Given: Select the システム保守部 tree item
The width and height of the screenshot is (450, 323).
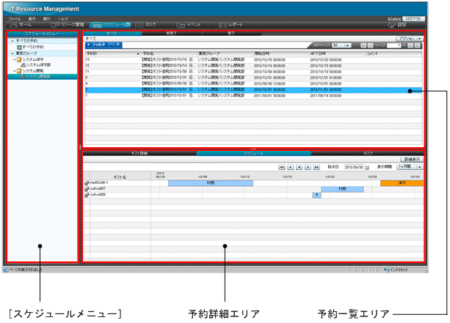Looking at the screenshot, I should [36, 65].
